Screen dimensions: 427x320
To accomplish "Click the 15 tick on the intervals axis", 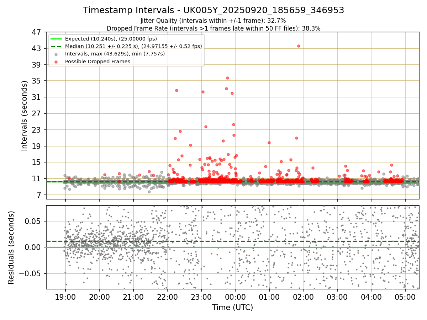I will coord(37,162).
